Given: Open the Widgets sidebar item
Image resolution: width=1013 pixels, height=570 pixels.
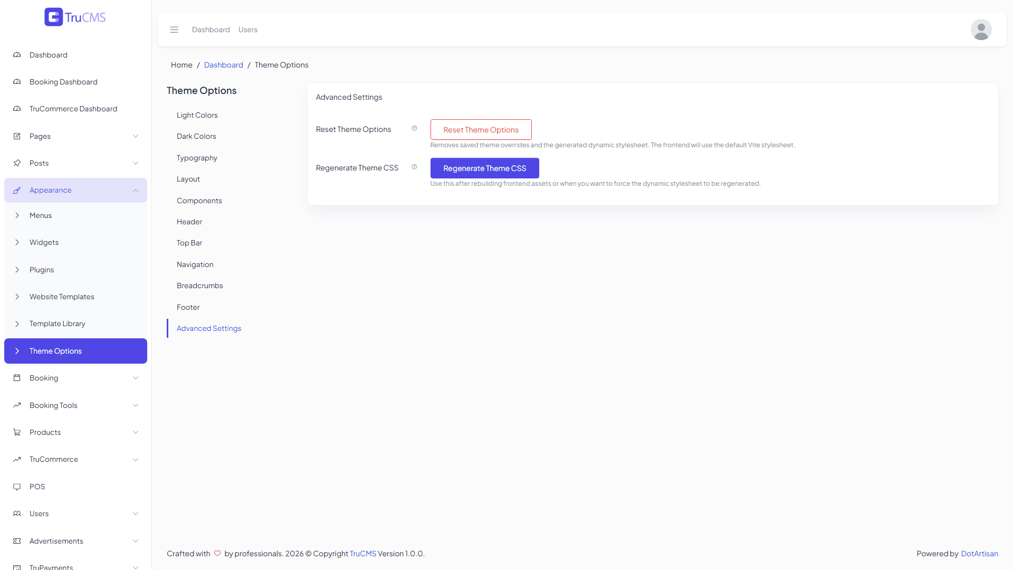Looking at the screenshot, I should (75, 242).
